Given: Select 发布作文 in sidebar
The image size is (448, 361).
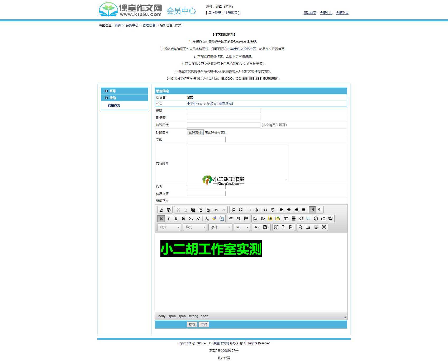Looking at the screenshot, I should point(114,106).
